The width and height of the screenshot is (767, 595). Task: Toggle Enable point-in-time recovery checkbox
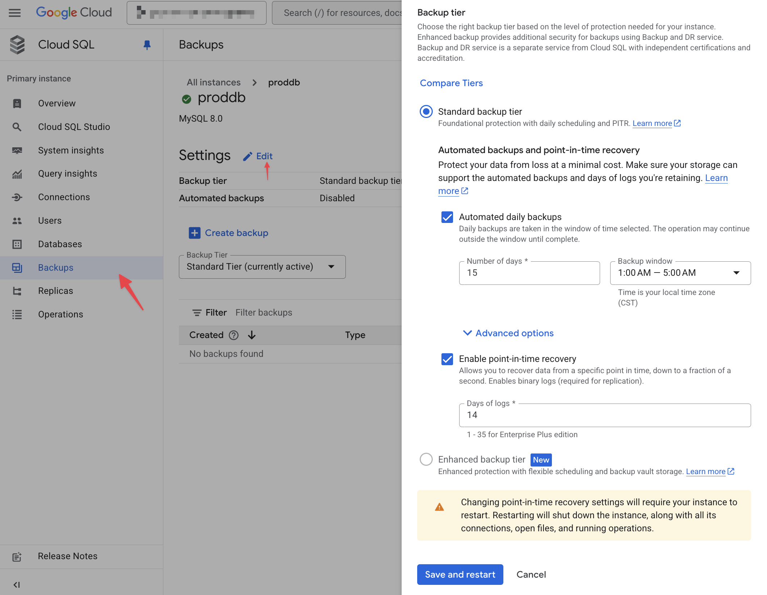coord(447,359)
